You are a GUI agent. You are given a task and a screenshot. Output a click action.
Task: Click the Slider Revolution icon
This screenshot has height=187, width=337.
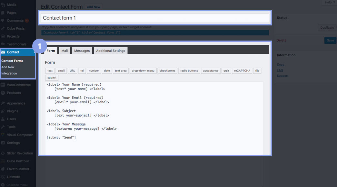click(x=3, y=153)
